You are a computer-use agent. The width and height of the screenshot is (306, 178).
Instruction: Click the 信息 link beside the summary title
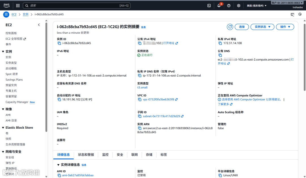click(x=143, y=27)
